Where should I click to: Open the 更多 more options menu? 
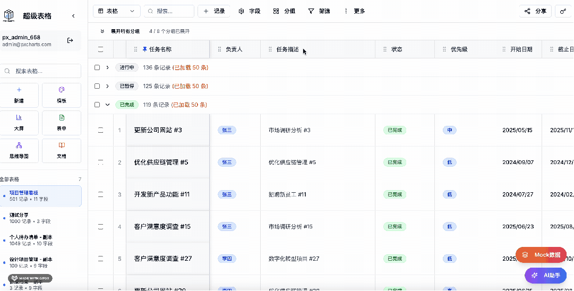click(x=354, y=11)
